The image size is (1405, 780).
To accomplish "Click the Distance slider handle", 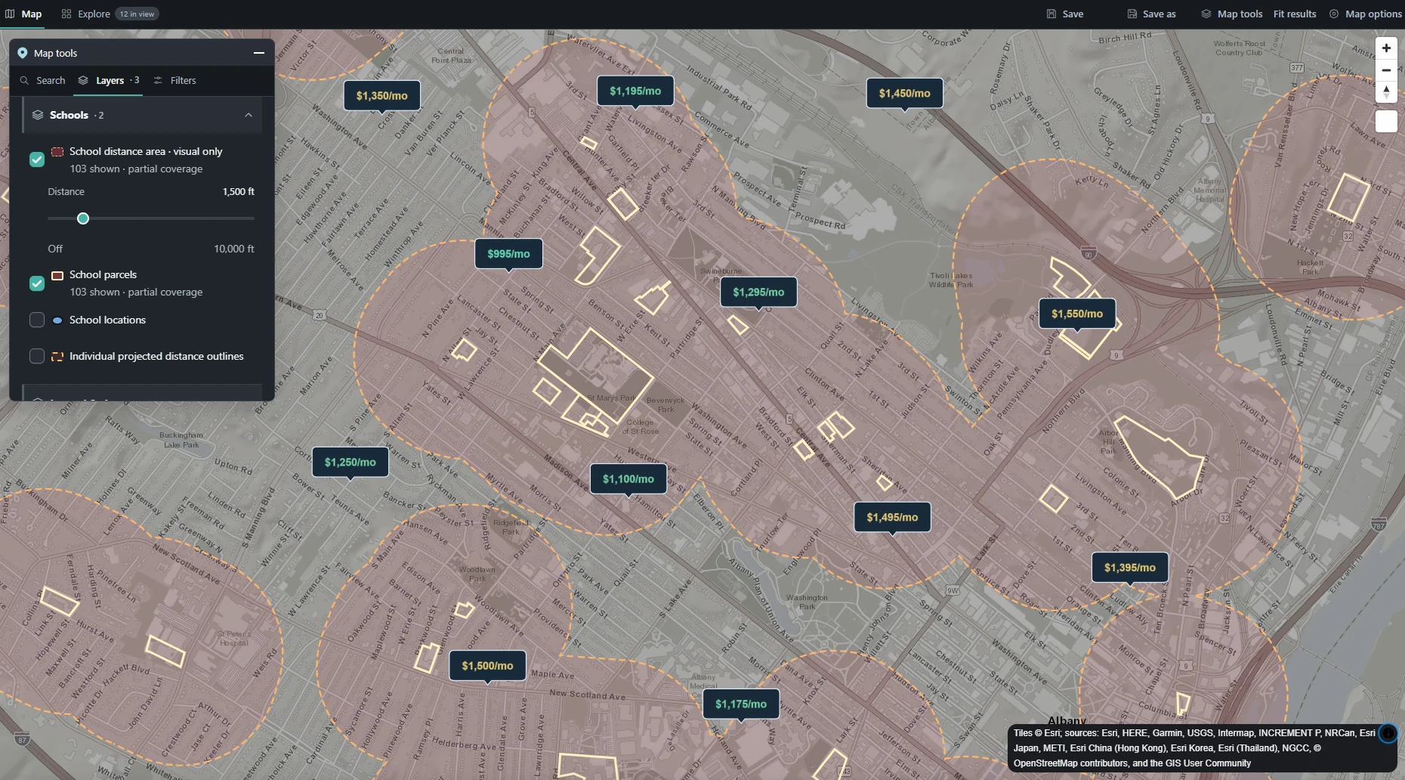I will [x=83, y=218].
